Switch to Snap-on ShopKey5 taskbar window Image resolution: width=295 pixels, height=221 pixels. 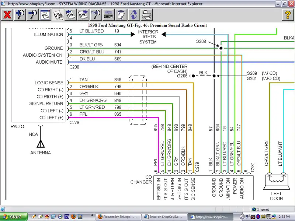(x=164, y=217)
